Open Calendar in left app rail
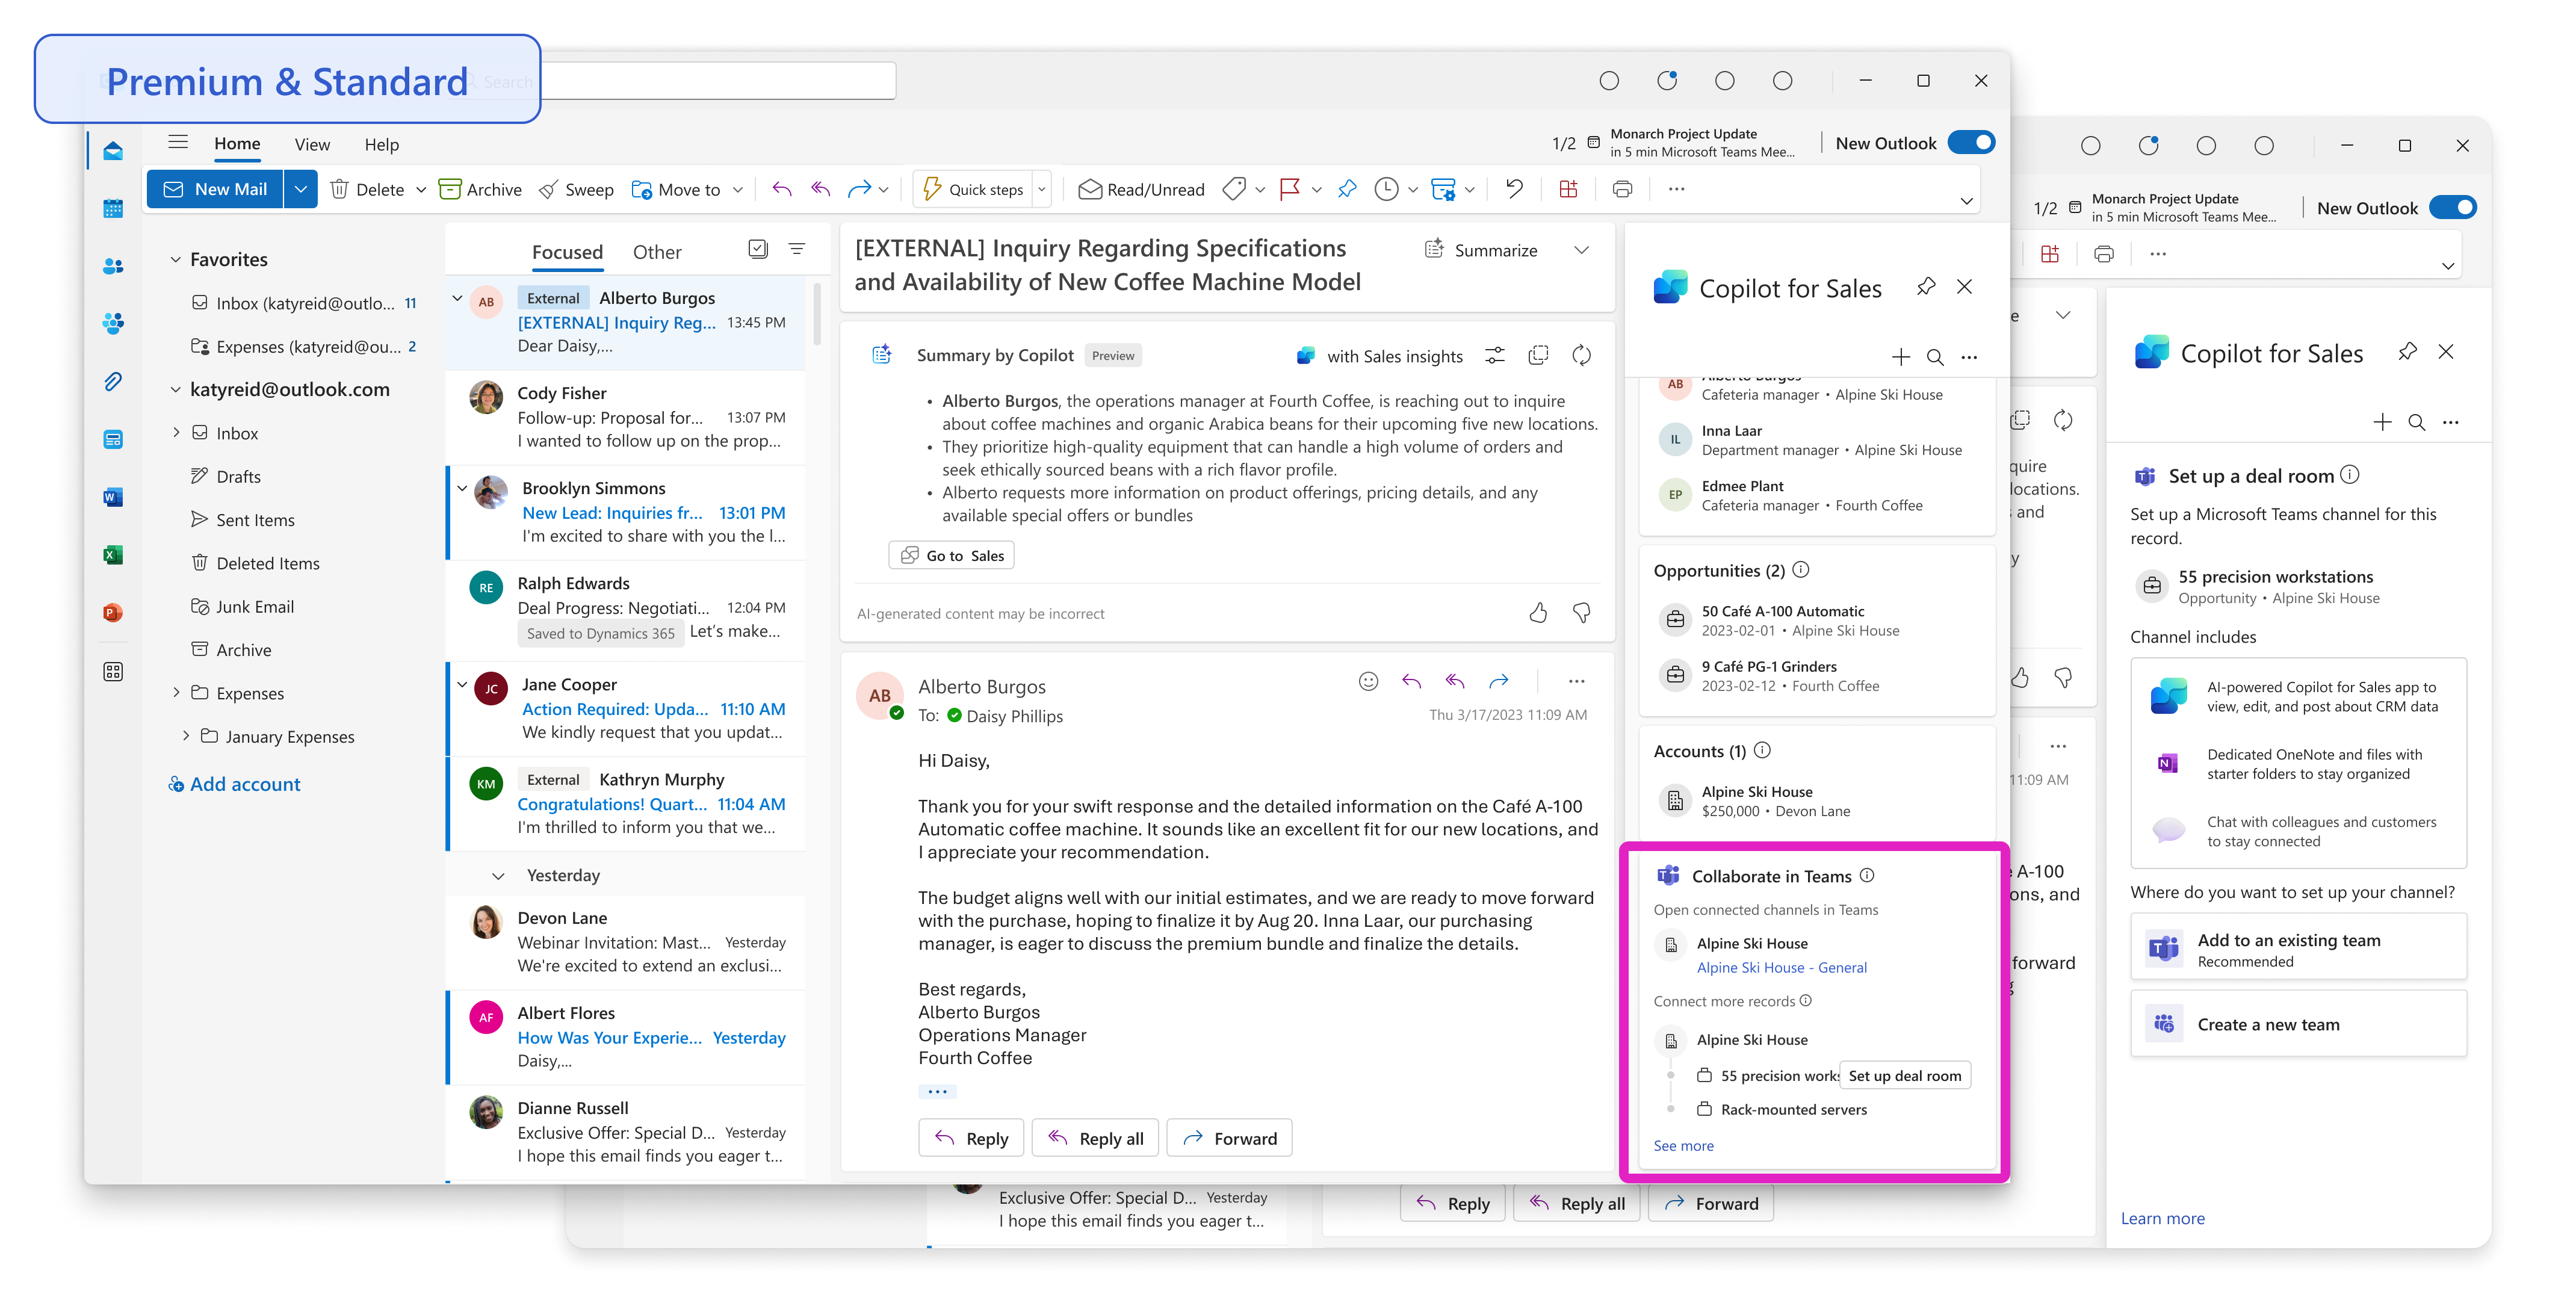 (x=113, y=208)
